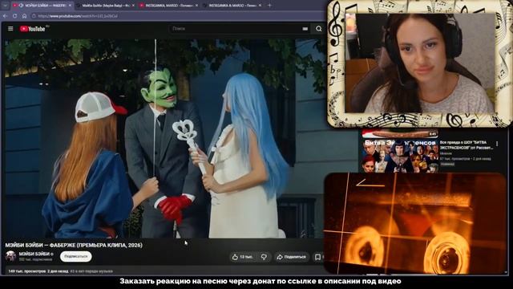Click the Подписаться subscribe button
The width and height of the screenshot is (513, 289).
[76, 257]
